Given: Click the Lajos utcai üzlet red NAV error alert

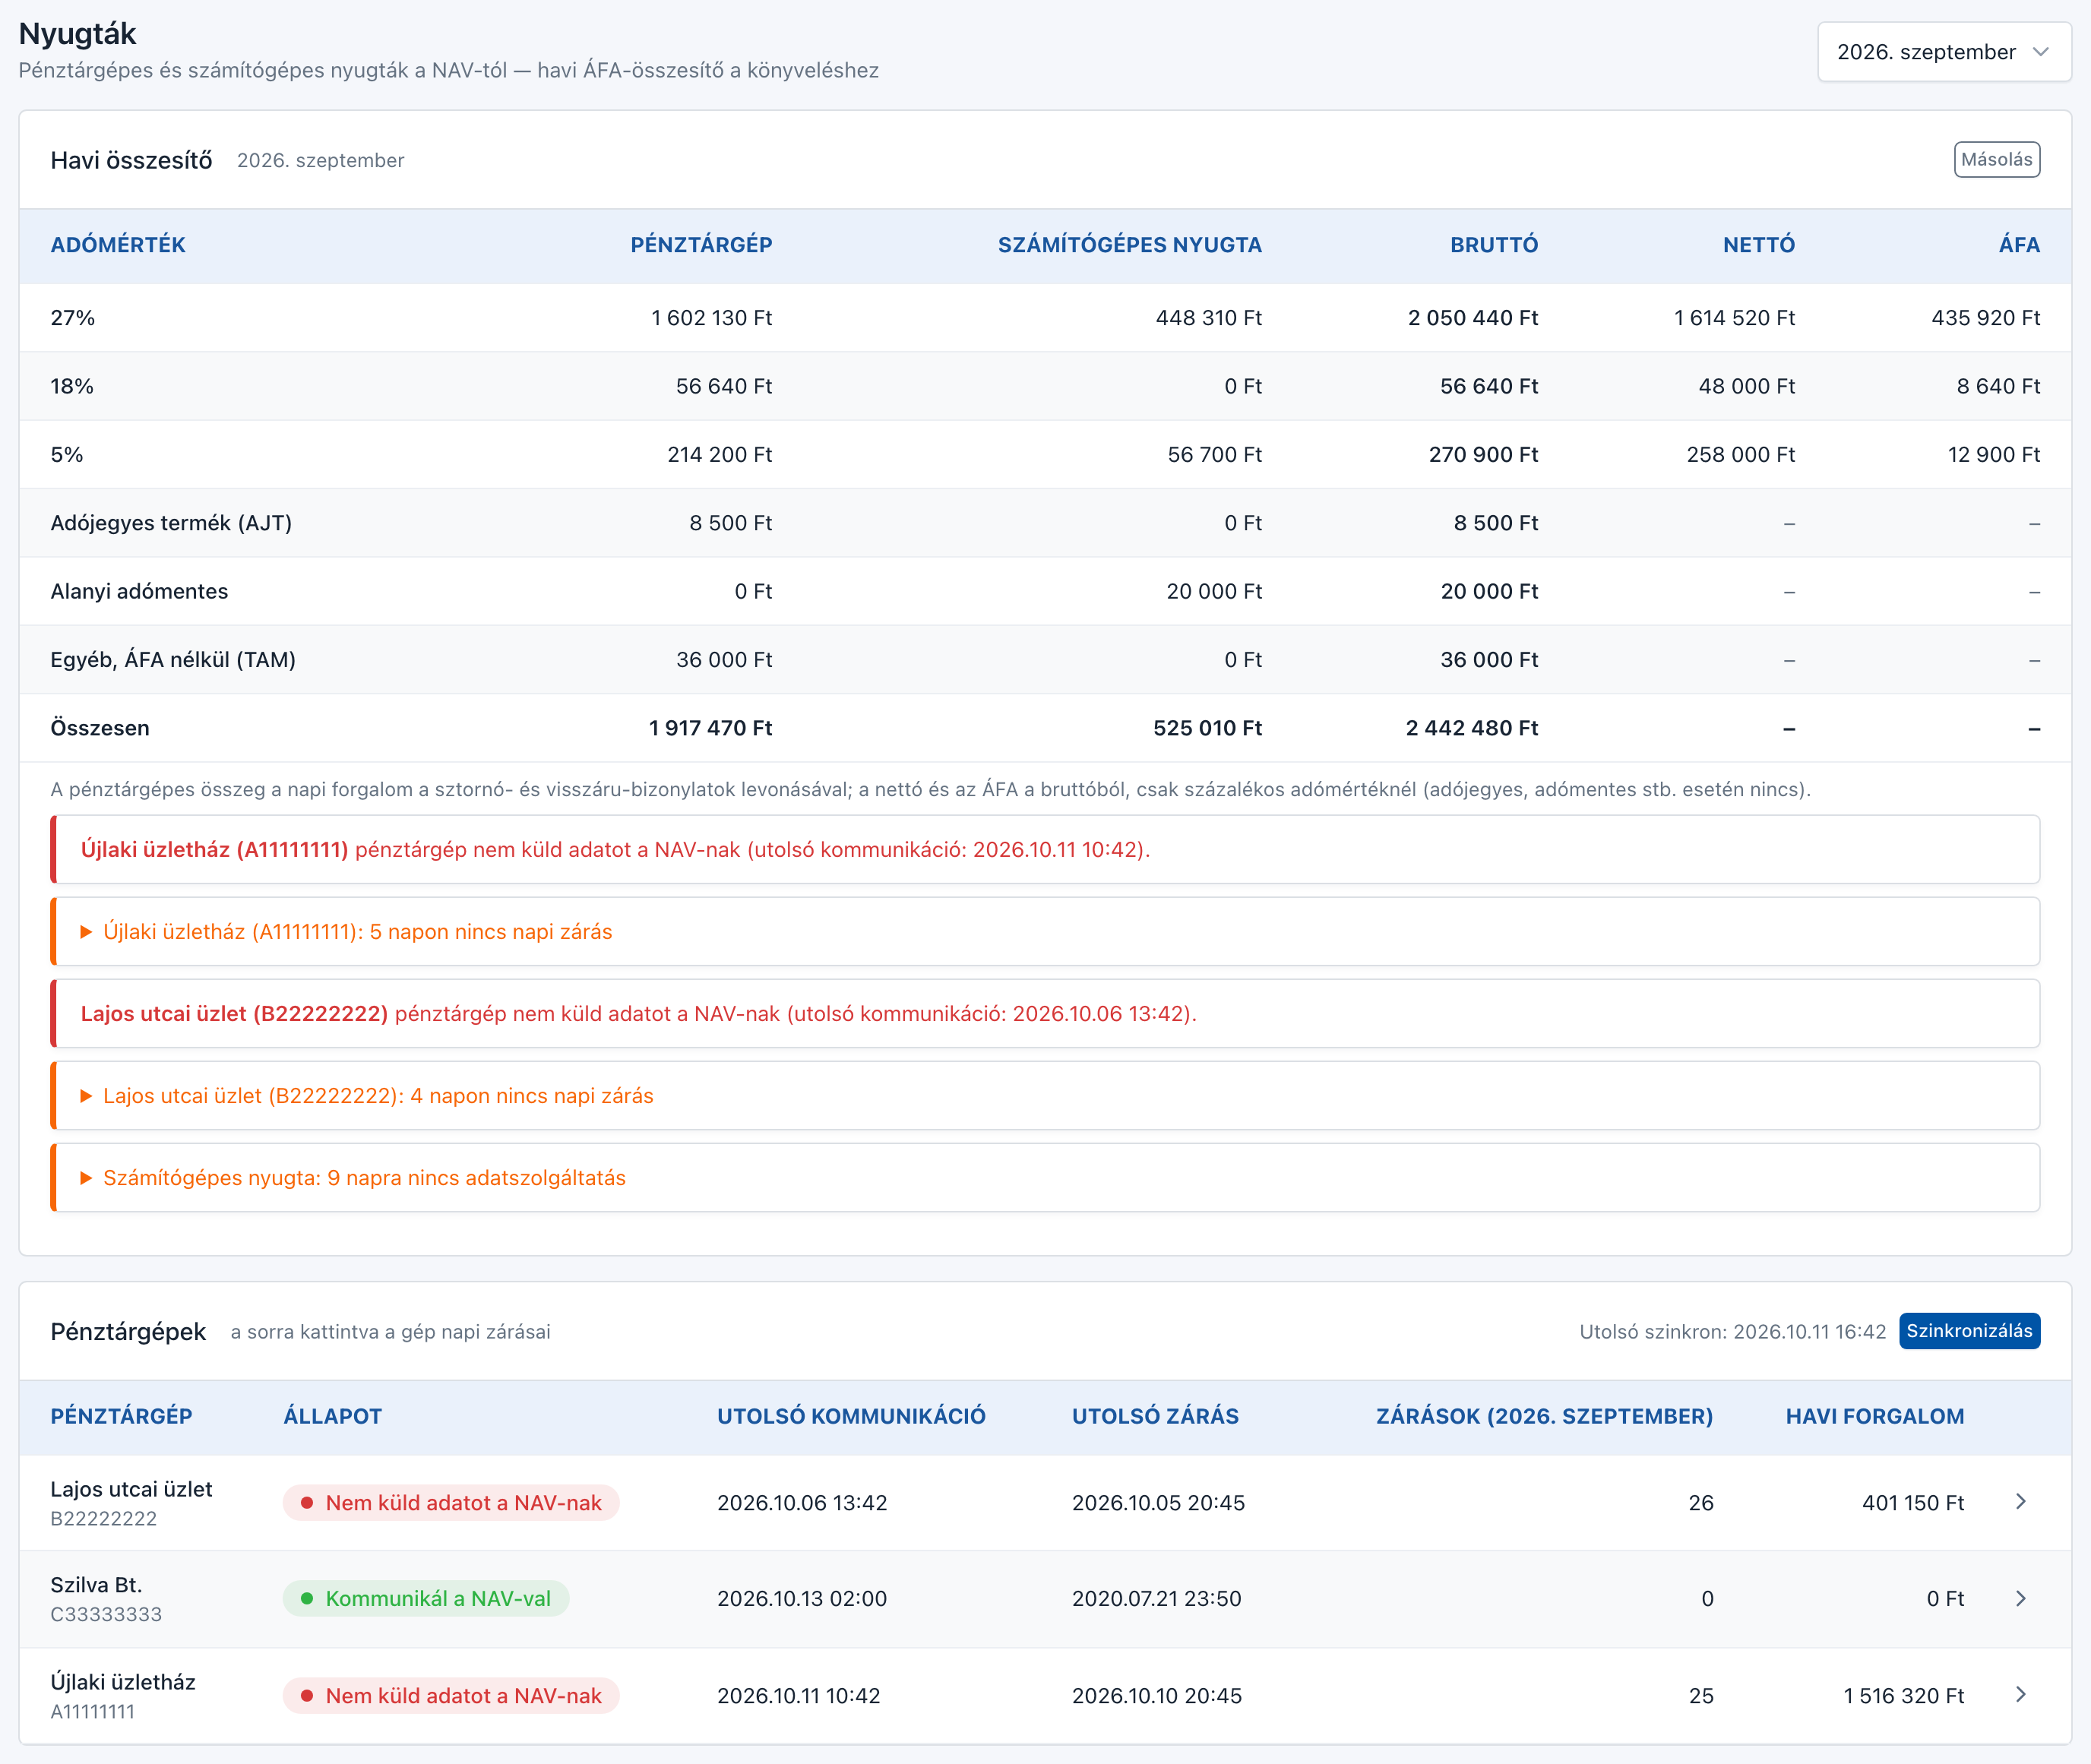Looking at the screenshot, I should (1045, 1014).
